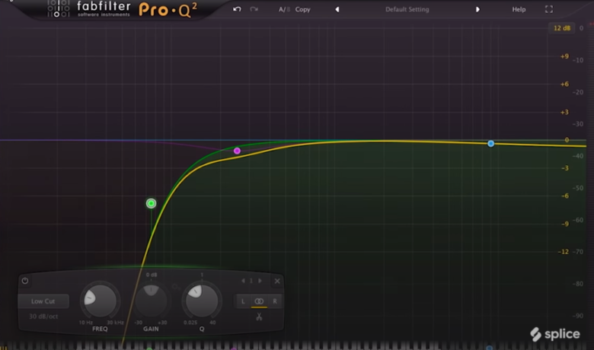Click the gain-Q link icon between knobs
The width and height of the screenshot is (594, 350).
[x=176, y=287]
